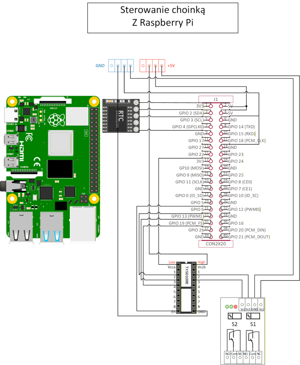The width and height of the screenshot is (300, 365).
Task: Select the GPIO 18 (PCM_CLK) pin label
Action: pyautogui.click(x=247, y=140)
